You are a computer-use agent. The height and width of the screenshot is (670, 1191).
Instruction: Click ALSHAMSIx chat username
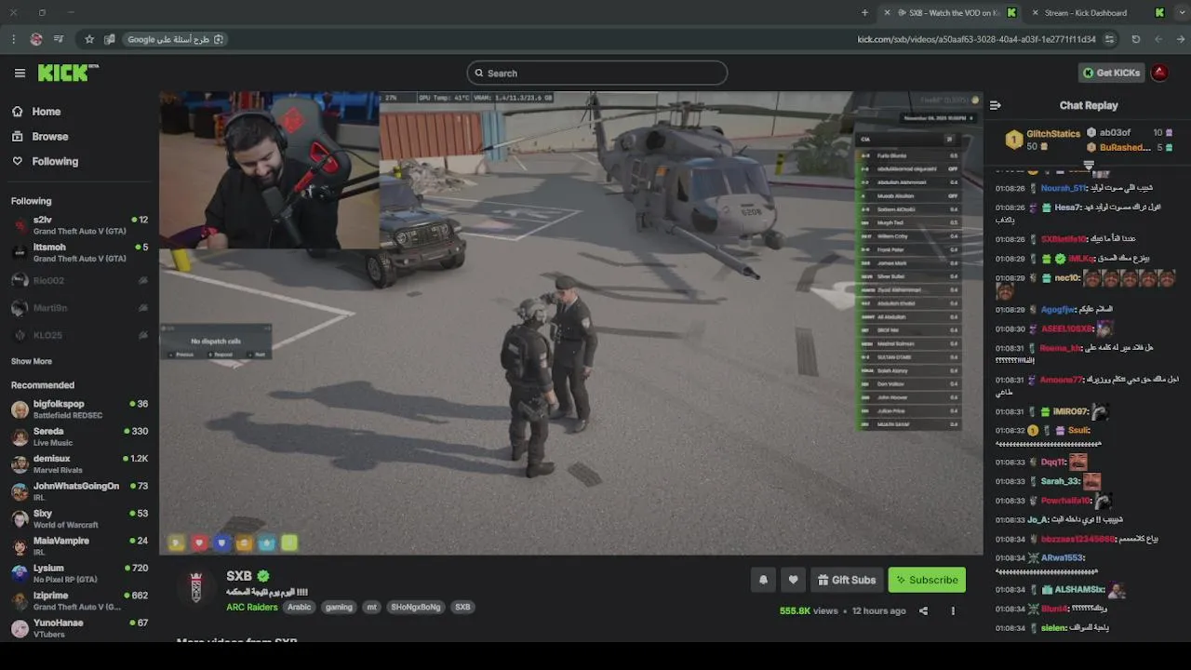(1079, 590)
